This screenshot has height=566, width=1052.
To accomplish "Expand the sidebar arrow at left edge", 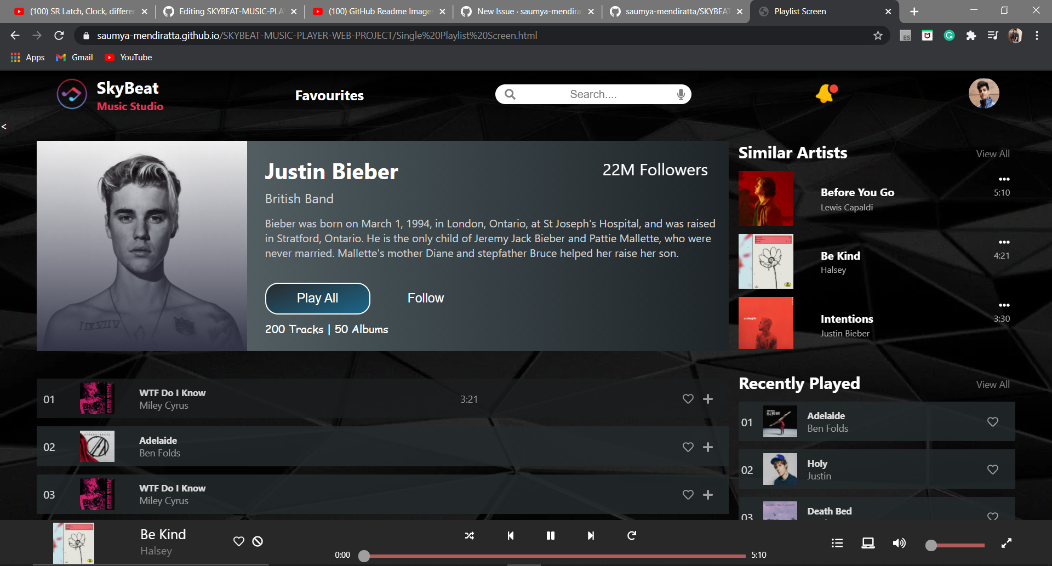I will coord(4,127).
